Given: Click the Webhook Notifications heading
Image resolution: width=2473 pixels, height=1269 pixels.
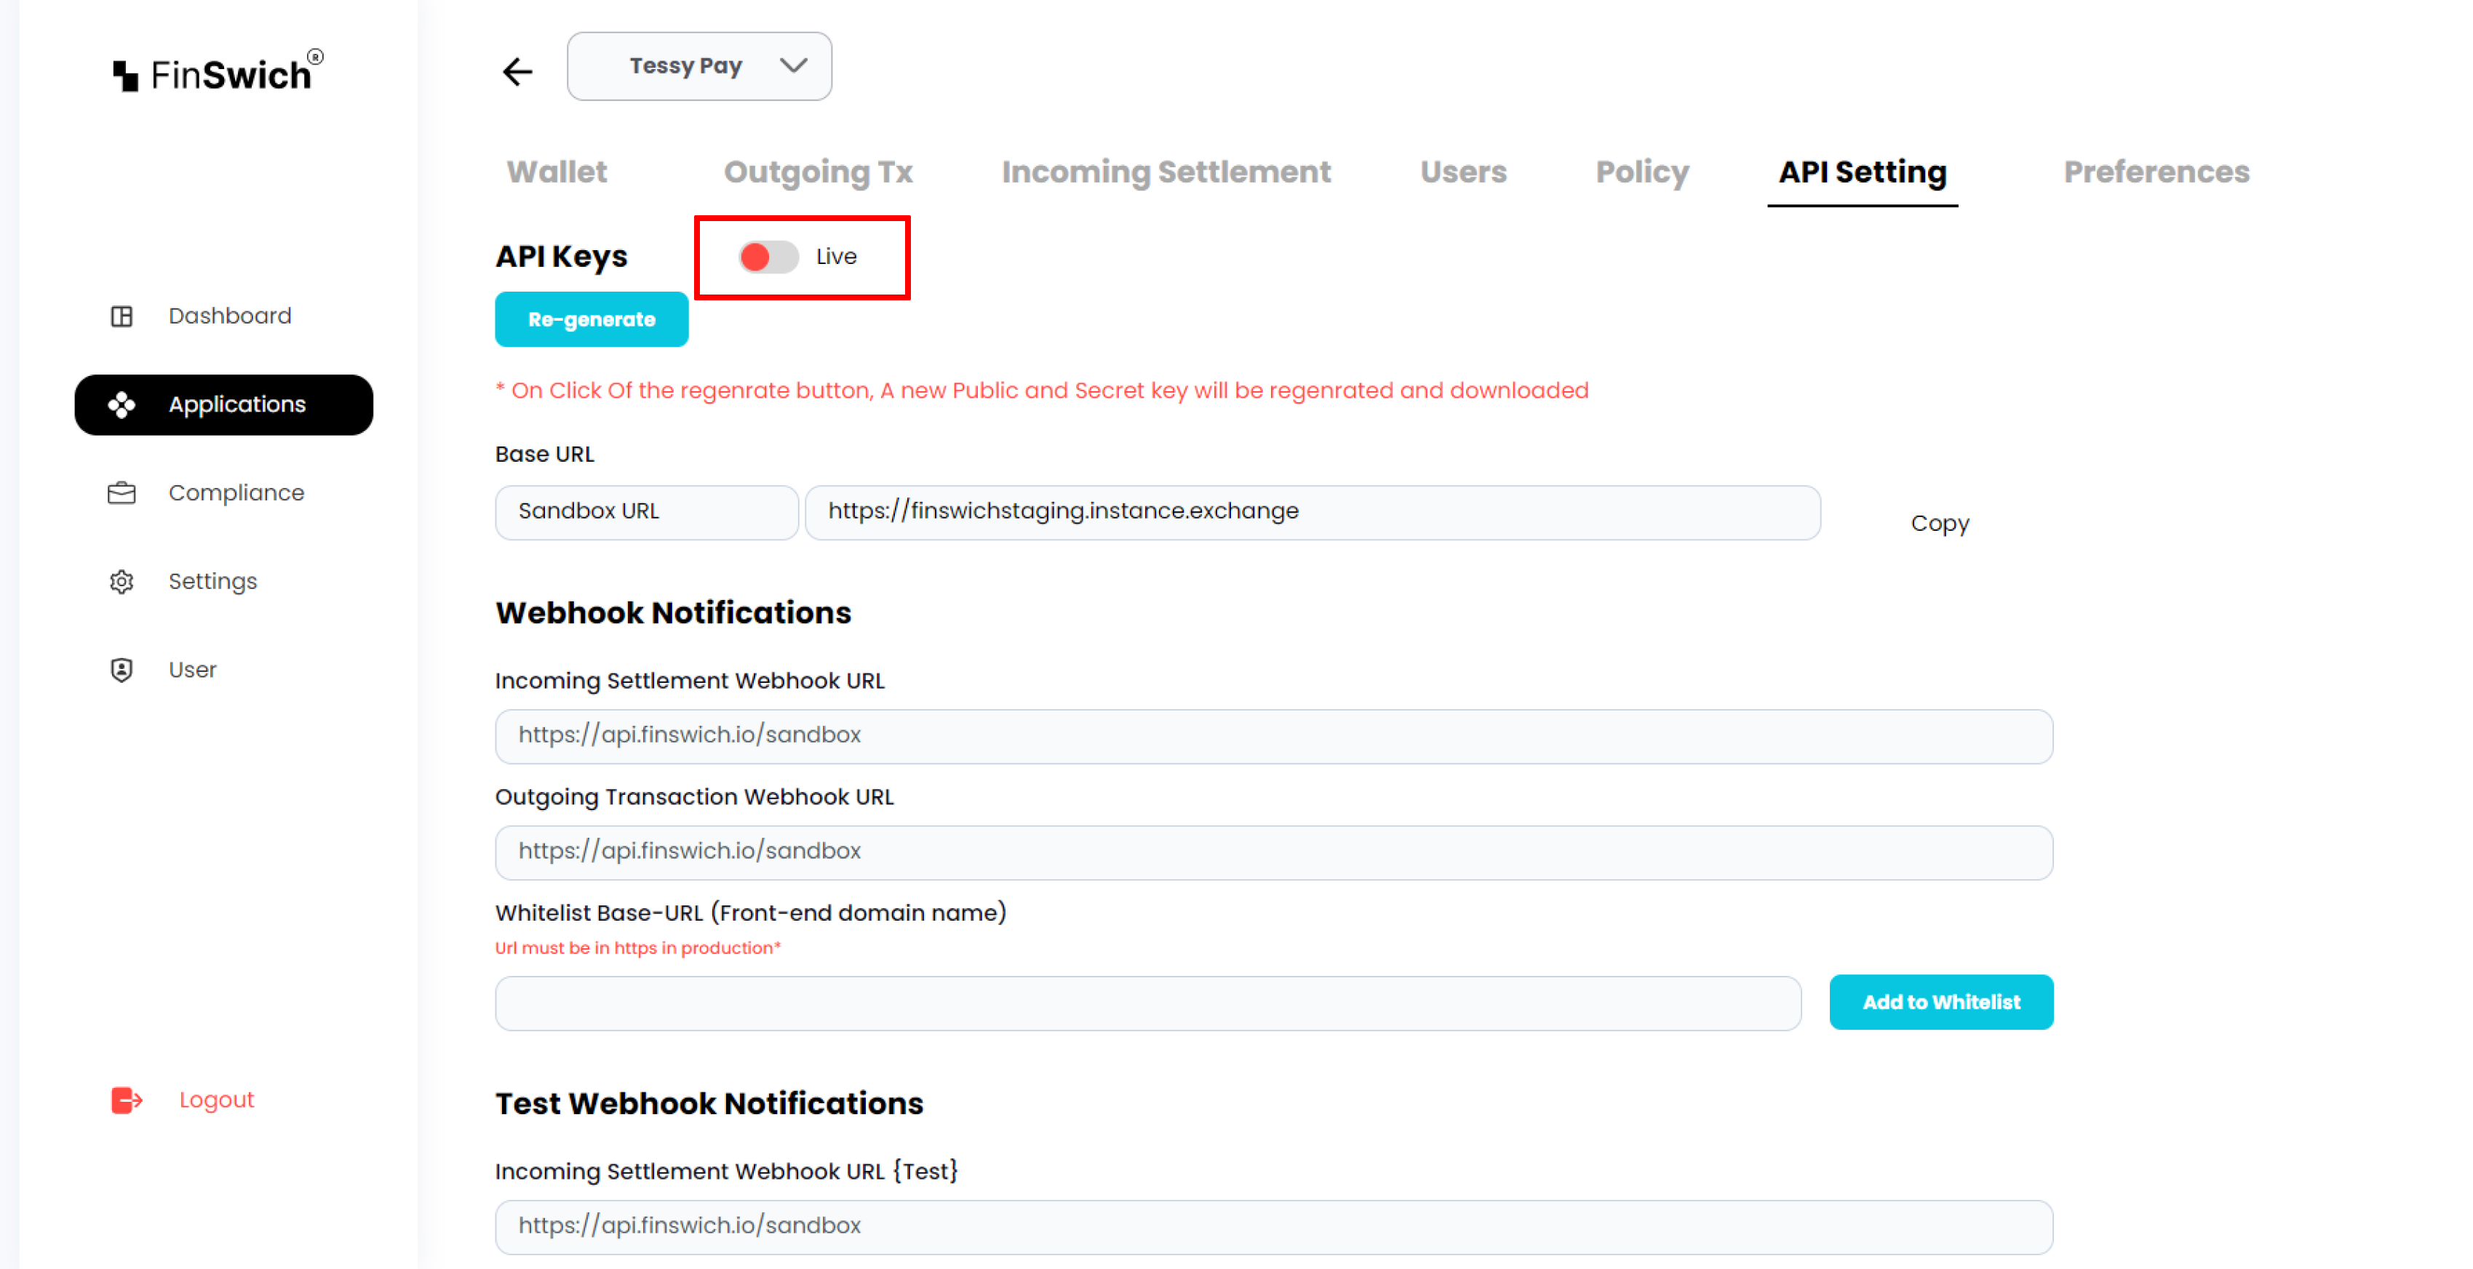Looking at the screenshot, I should click(673, 613).
